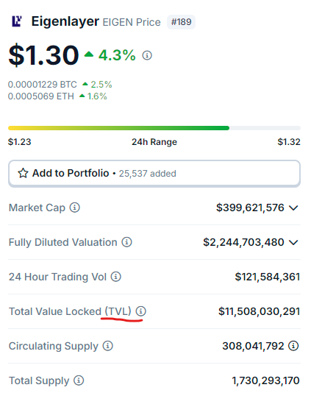Open the Total Value Locked info icon
The width and height of the screenshot is (311, 393).
tap(141, 311)
